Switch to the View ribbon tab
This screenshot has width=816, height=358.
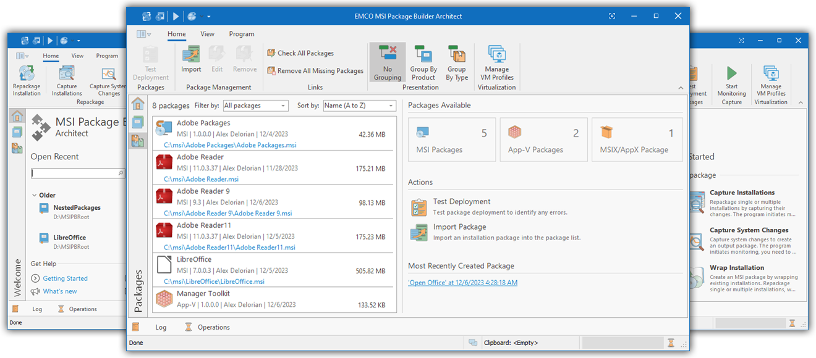tap(207, 34)
